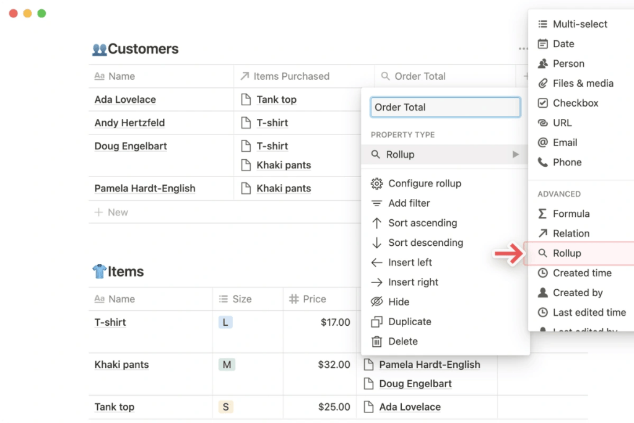Click the Relation arrow icon in type list
Screen dimensions: 634x423
pos(542,233)
